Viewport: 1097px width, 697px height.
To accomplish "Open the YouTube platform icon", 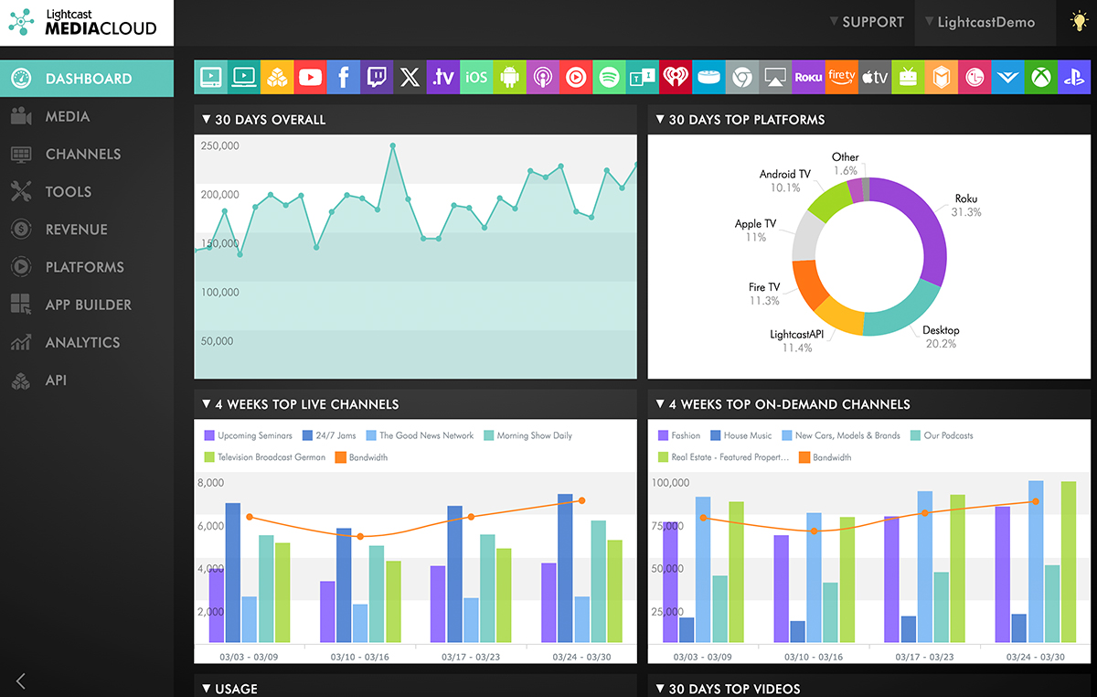I will [310, 78].
